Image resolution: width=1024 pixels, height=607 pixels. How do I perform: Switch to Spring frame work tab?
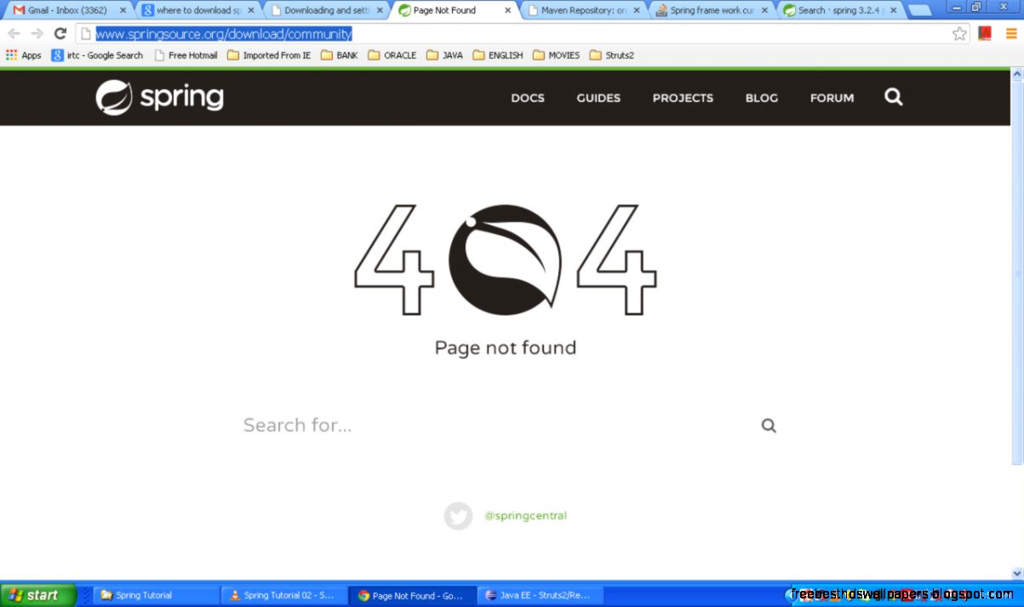click(x=712, y=10)
